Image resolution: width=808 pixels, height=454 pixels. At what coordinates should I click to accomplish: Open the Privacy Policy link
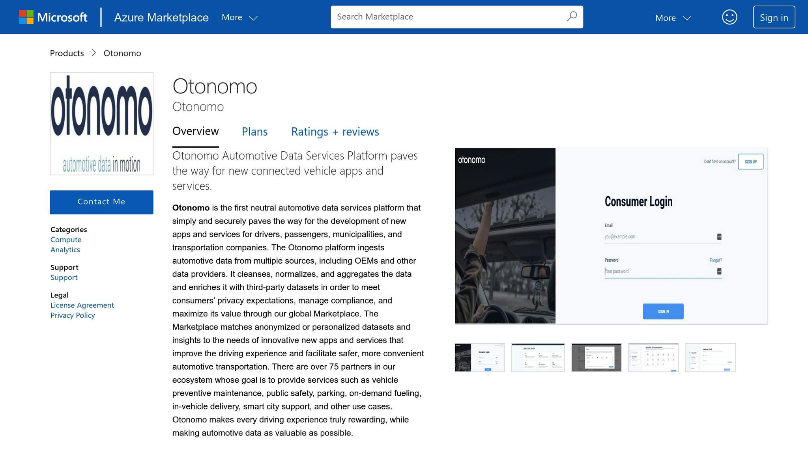click(73, 315)
